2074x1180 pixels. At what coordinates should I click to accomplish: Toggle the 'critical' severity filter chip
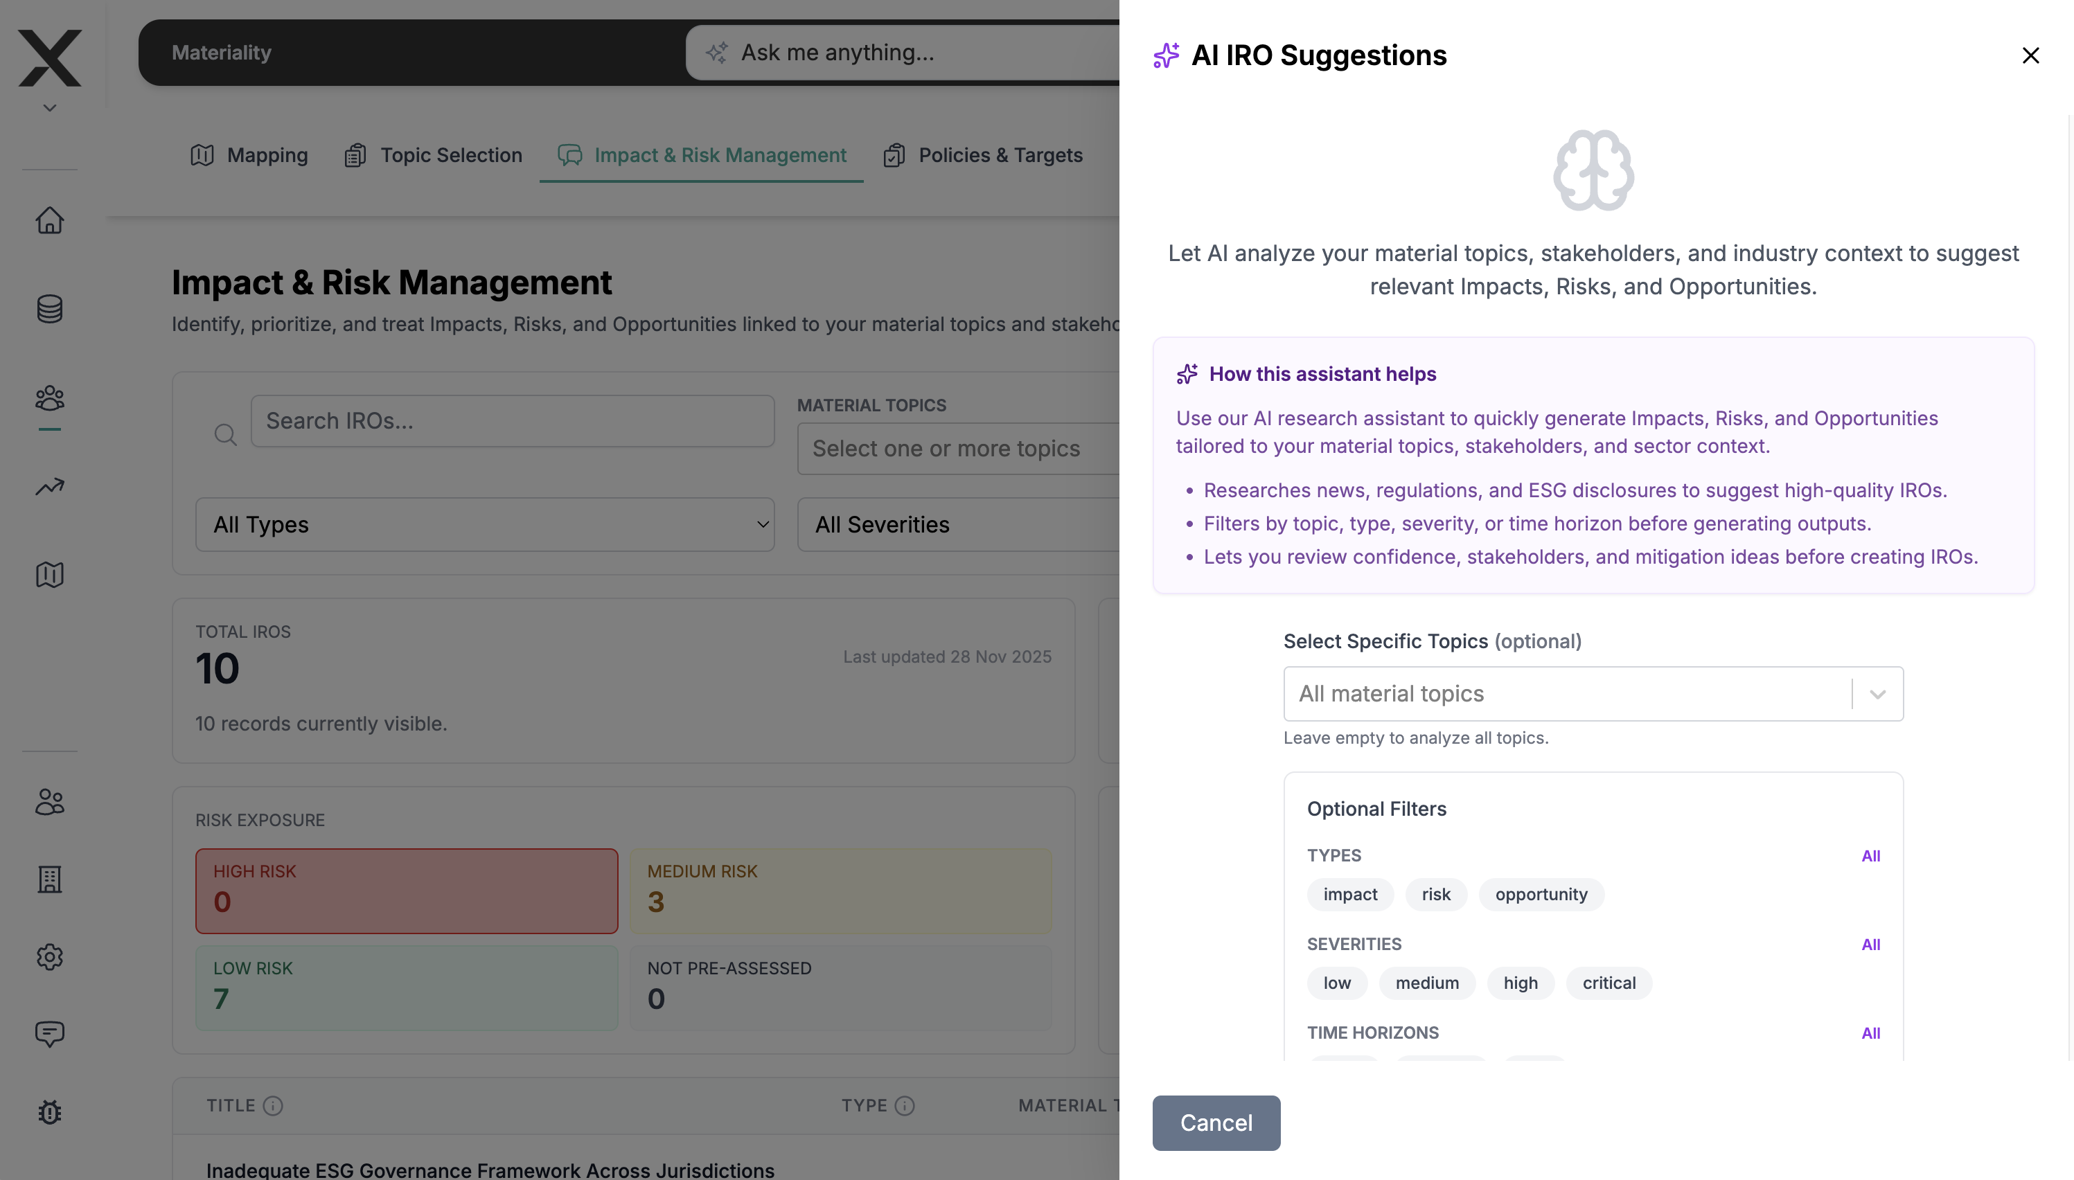(x=1608, y=982)
